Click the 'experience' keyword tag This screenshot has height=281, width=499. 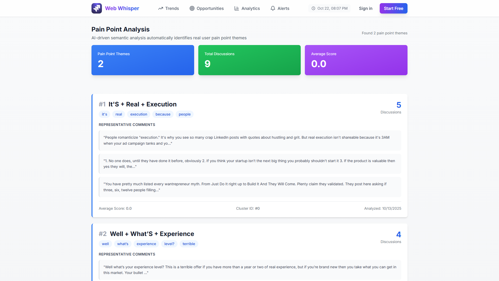(146, 244)
